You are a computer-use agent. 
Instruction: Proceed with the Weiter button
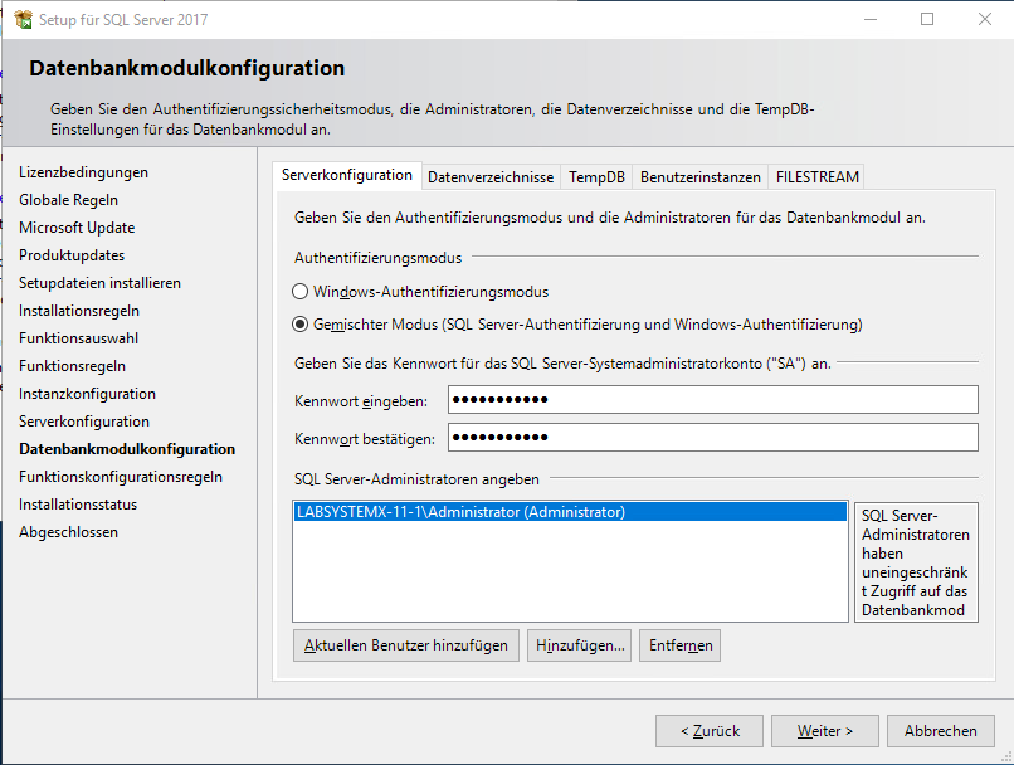click(825, 731)
